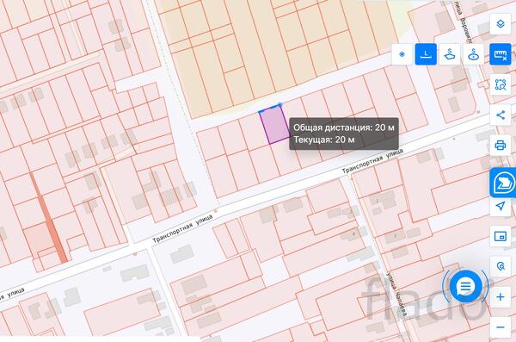
Task: Click the dark orange strip parcel
Action: (x=49, y=218)
